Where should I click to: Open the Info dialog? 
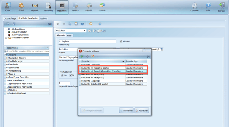click(208, 7)
